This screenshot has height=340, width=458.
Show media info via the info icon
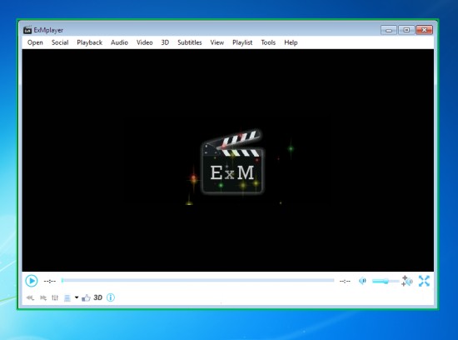(x=111, y=297)
